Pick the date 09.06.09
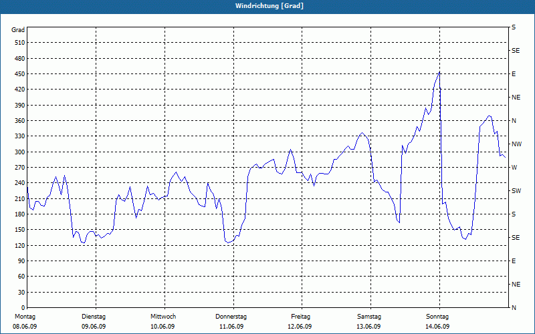This screenshot has height=334, width=535. tap(94, 327)
